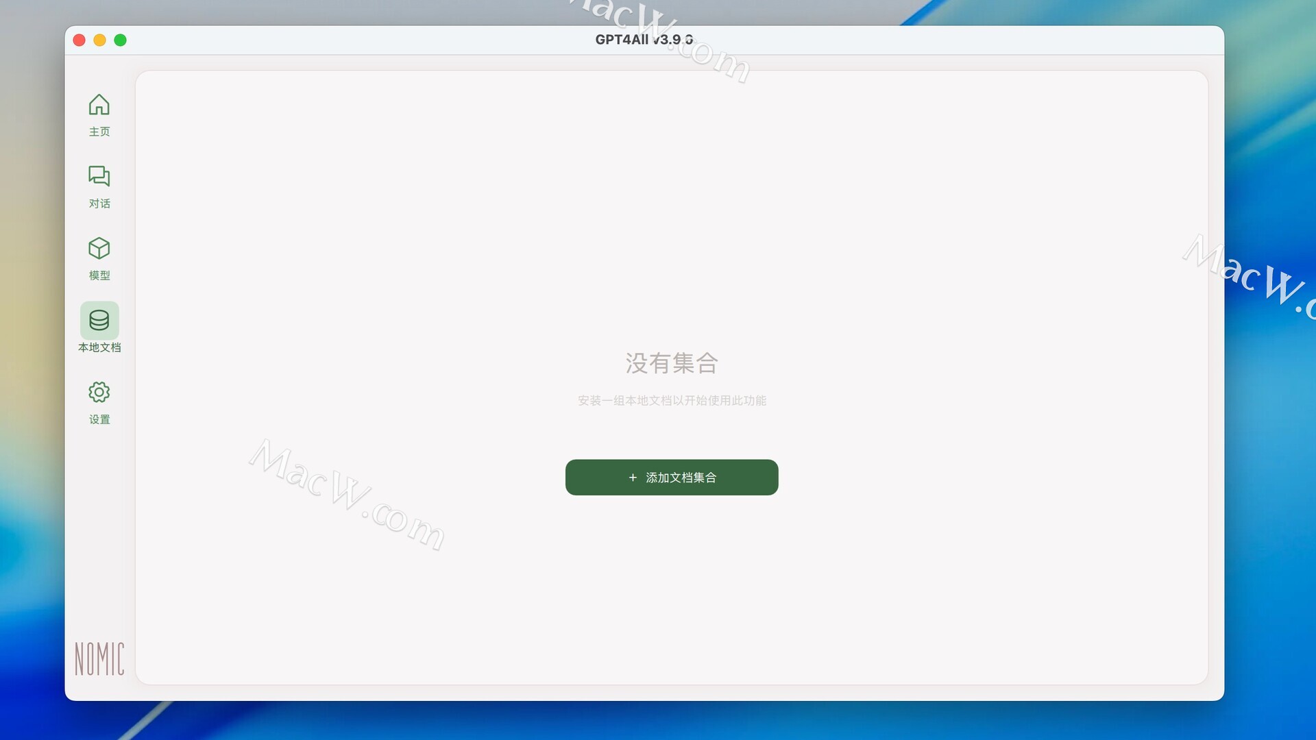Open the 对话 chat bubbles icon
1316x740 pixels.
click(99, 176)
